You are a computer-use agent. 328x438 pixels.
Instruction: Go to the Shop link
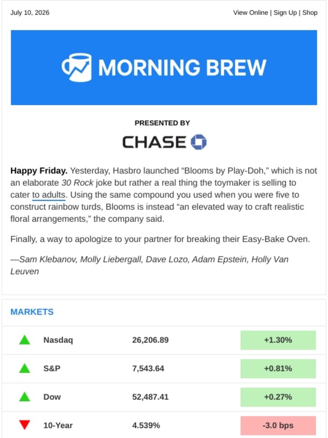click(310, 13)
